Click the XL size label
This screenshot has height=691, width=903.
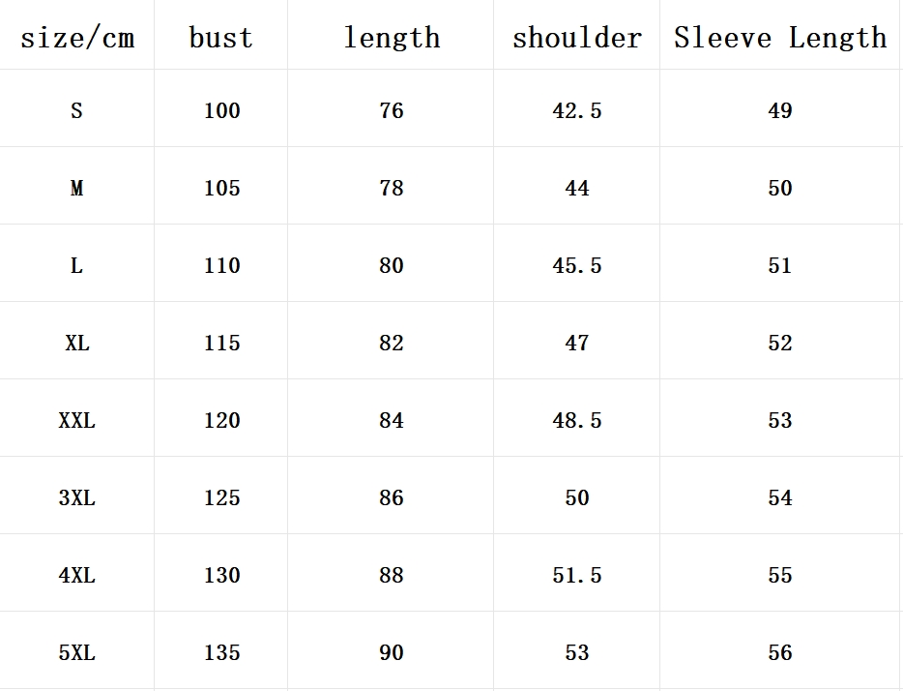coord(76,343)
